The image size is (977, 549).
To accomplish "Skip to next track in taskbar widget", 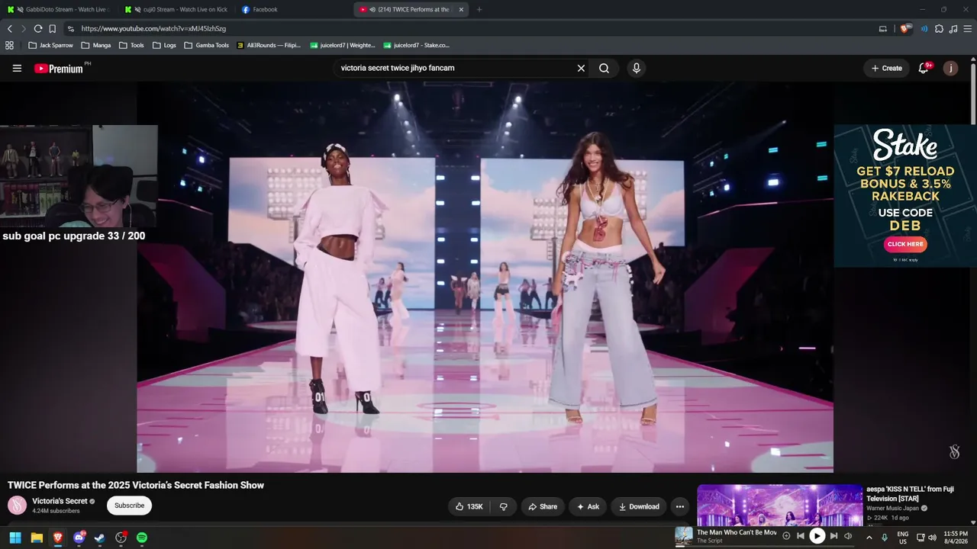I will (834, 536).
